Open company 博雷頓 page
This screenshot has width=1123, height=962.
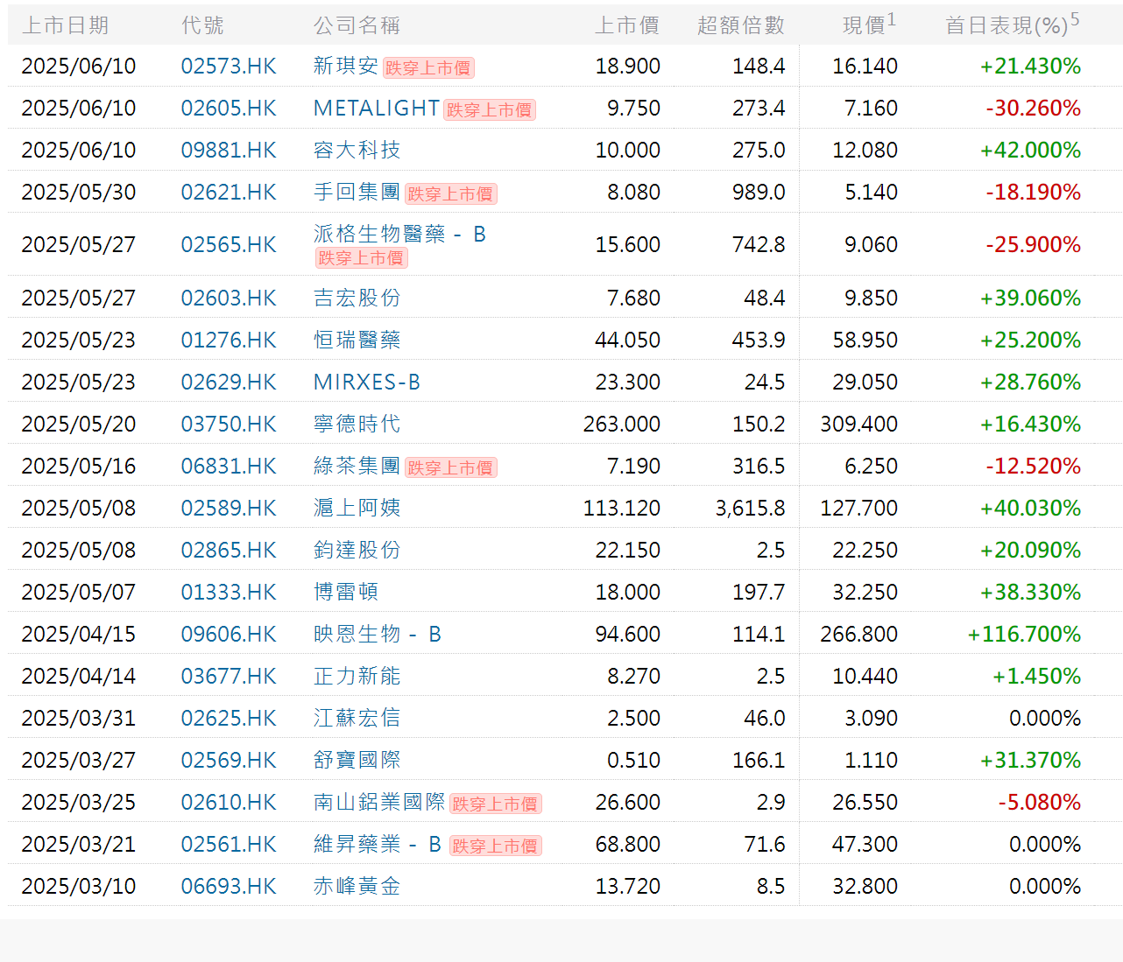pos(346,593)
